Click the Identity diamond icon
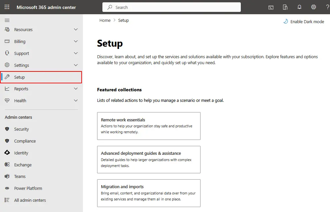 [7, 152]
